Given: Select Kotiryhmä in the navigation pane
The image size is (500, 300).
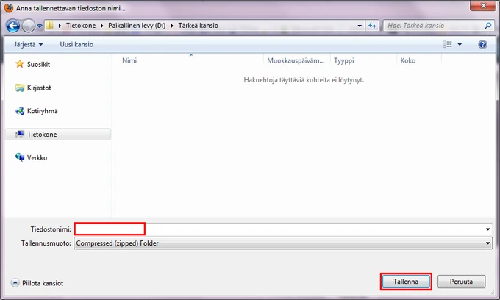Looking at the screenshot, I should coord(36,111).
